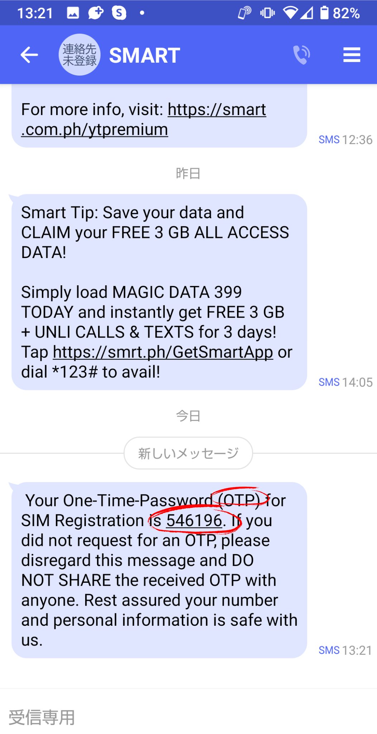This screenshot has width=377, height=734.
Task: Tap the SMART contact name in header
Action: (x=145, y=55)
